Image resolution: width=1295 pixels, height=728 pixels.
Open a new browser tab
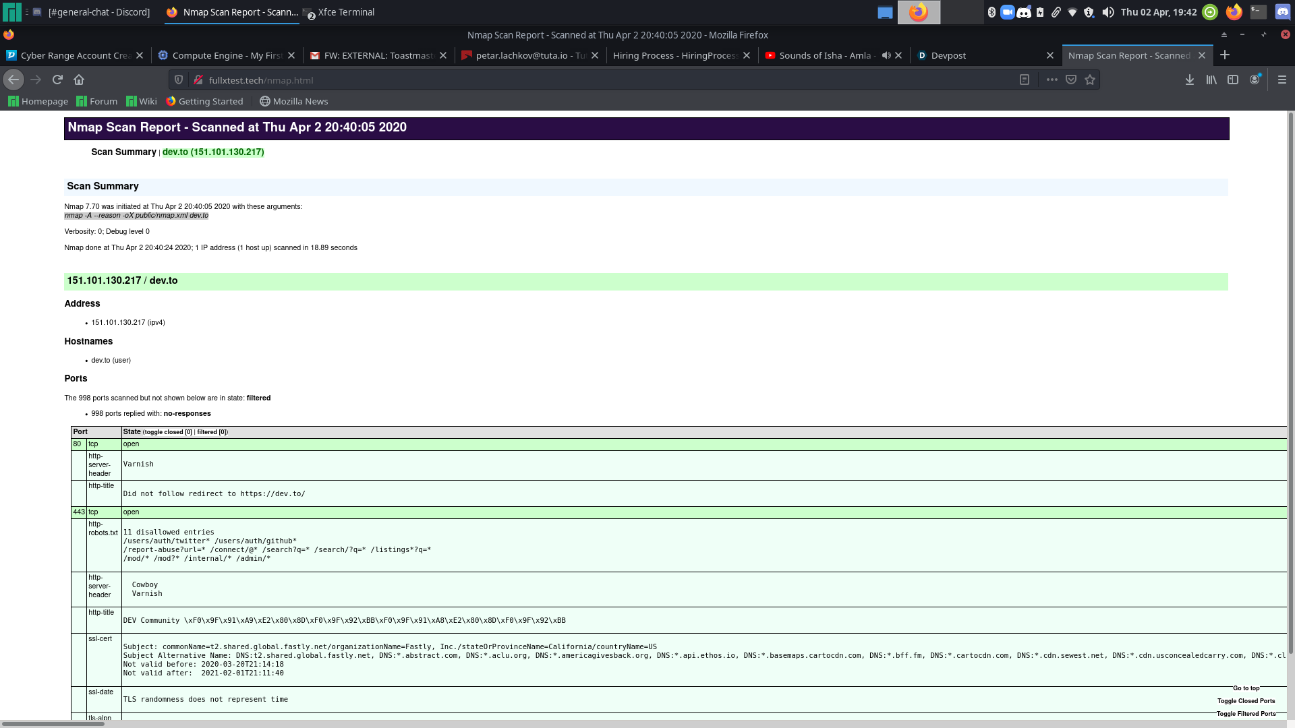pyautogui.click(x=1225, y=55)
